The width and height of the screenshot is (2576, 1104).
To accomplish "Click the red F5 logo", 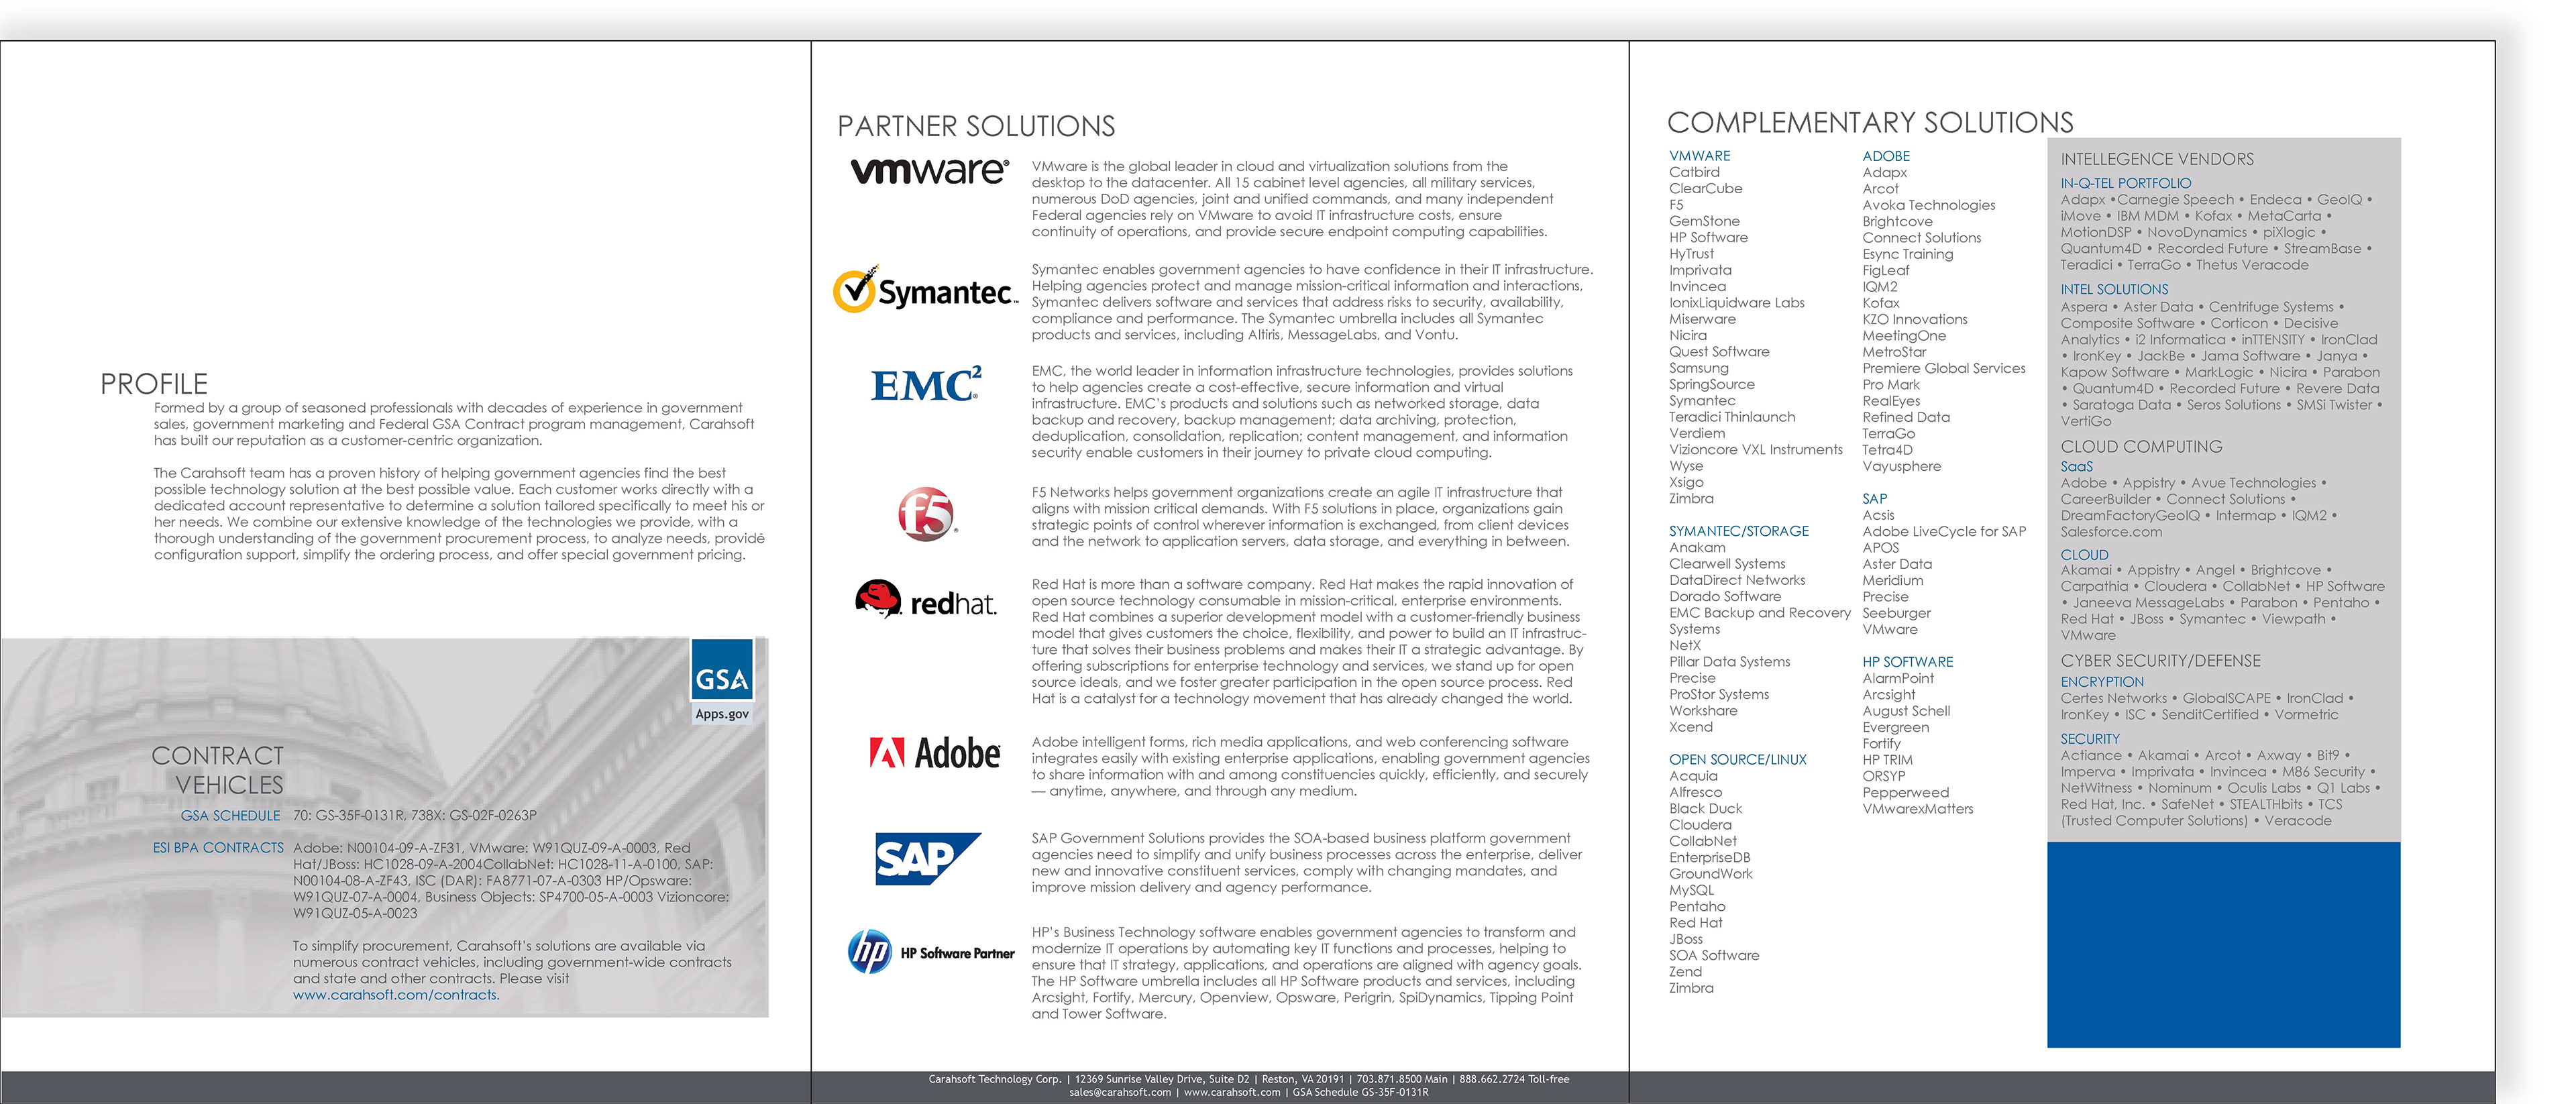I will pyautogui.click(x=926, y=514).
